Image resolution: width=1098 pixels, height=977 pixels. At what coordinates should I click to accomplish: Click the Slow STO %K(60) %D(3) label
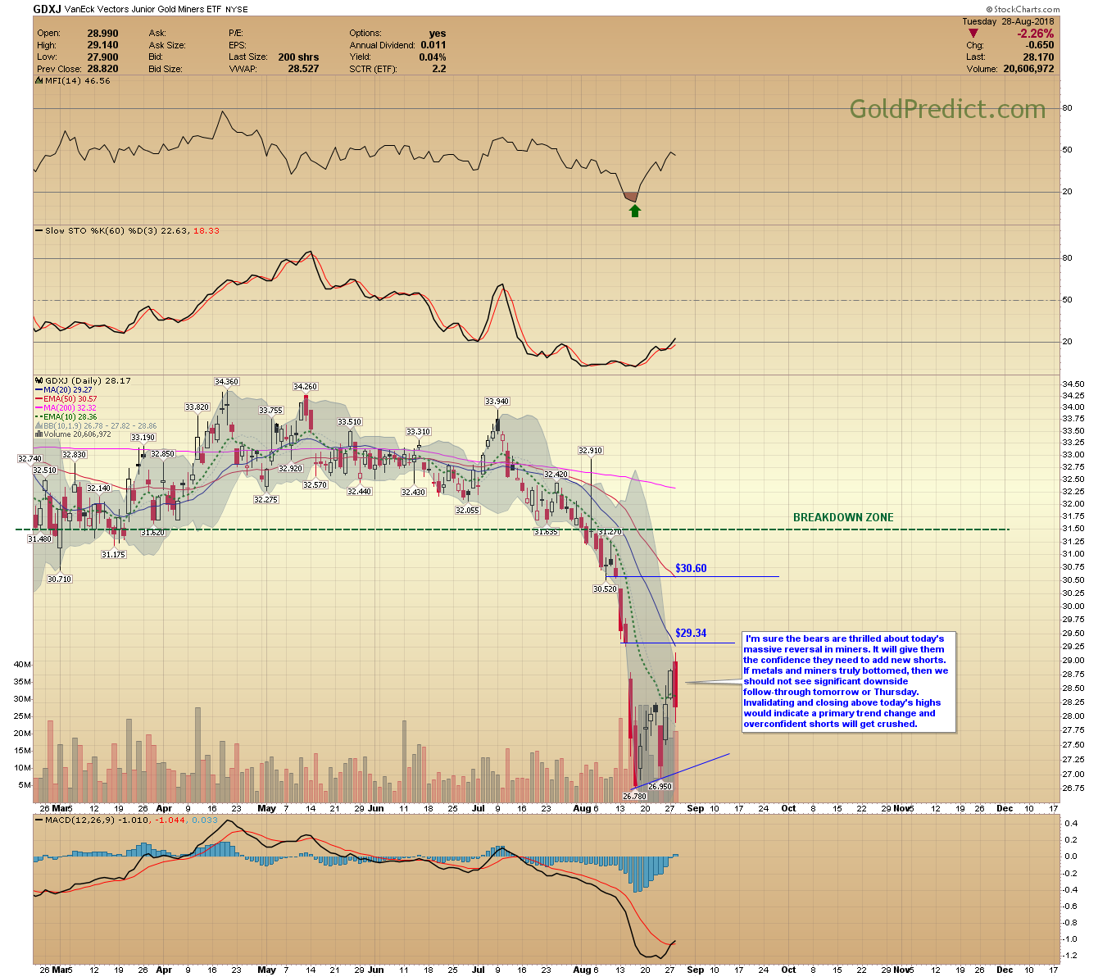127,230
